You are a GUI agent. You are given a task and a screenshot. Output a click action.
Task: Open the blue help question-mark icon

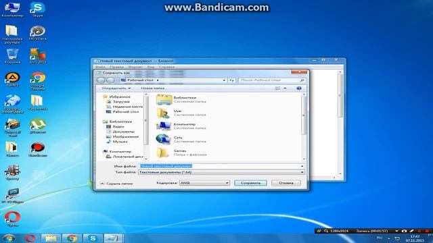(x=298, y=88)
